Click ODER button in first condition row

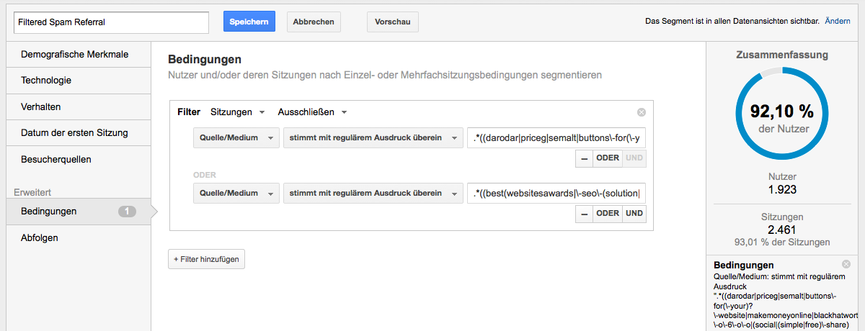pos(607,158)
